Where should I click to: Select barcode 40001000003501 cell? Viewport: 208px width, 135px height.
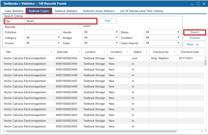click(x=68, y=104)
